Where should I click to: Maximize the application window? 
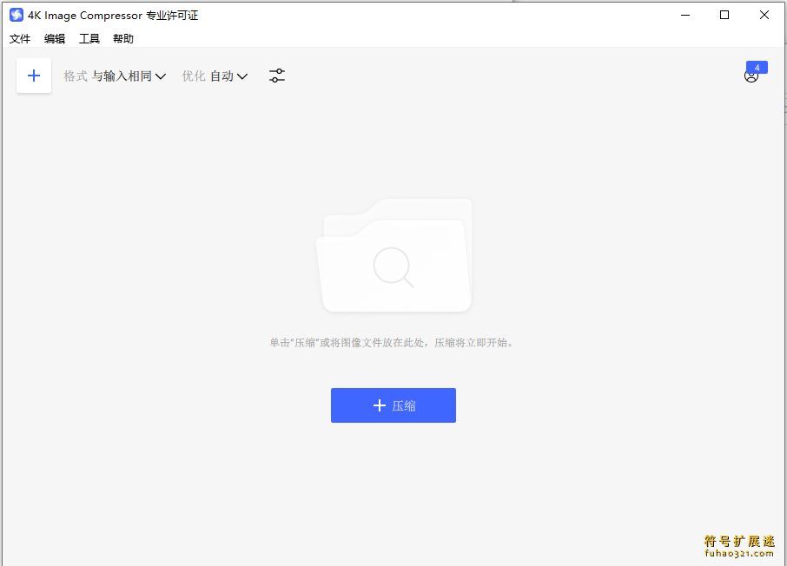tap(724, 15)
